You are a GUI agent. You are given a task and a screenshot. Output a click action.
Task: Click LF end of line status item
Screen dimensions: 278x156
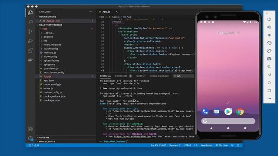pos(195,146)
